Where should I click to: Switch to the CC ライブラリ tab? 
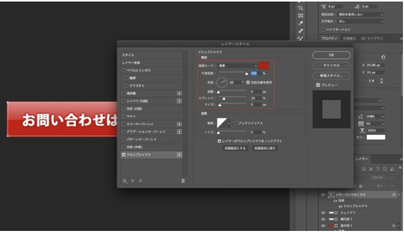coord(372,38)
